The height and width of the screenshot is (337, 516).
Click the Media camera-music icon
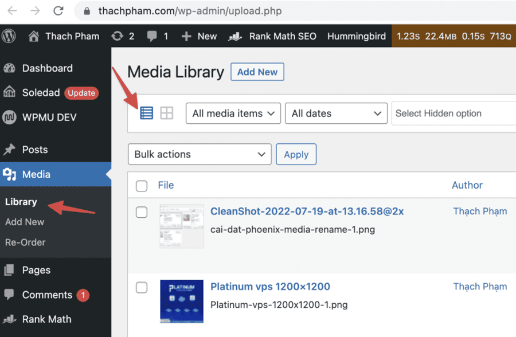point(9,174)
